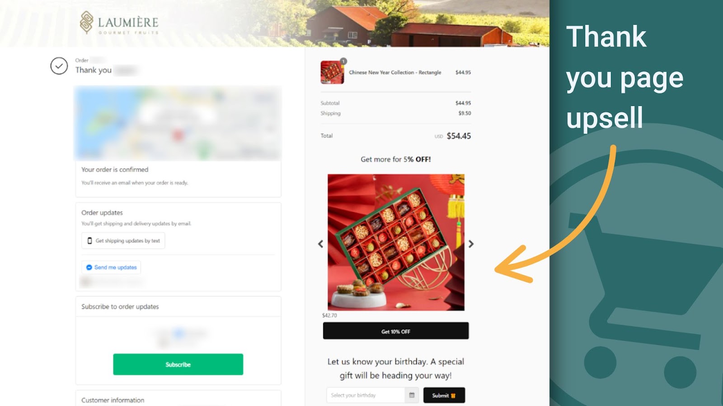Image resolution: width=723 pixels, height=406 pixels.
Task: Click the Messenger icon beside Send me updates
Action: coord(89,268)
